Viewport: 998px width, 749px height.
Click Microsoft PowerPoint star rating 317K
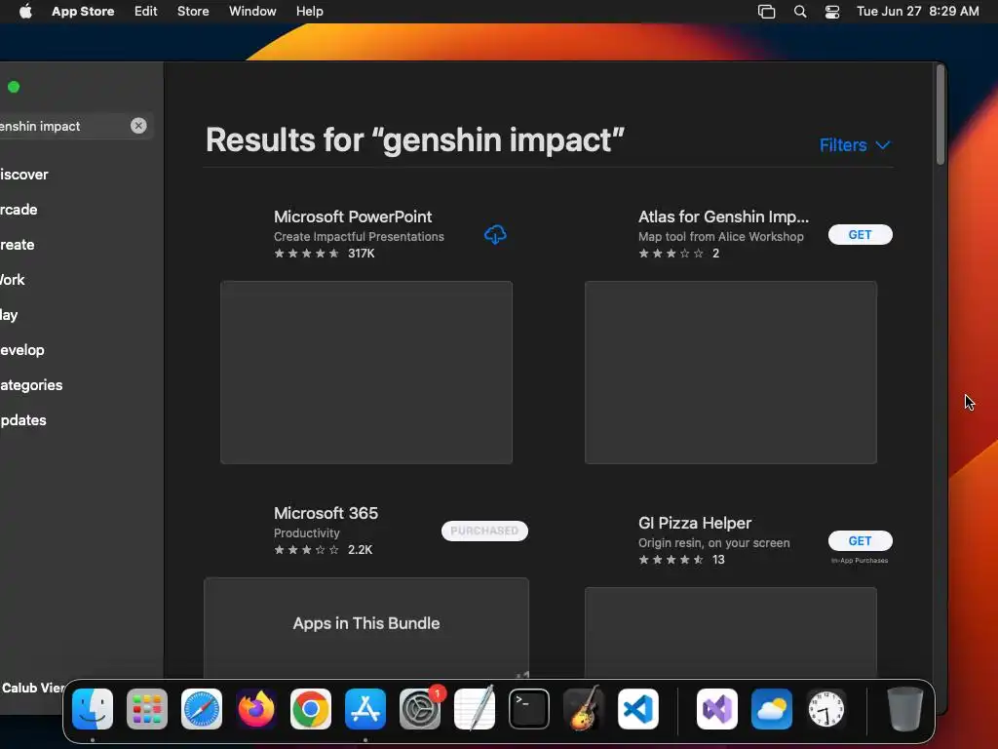pyautogui.click(x=324, y=254)
